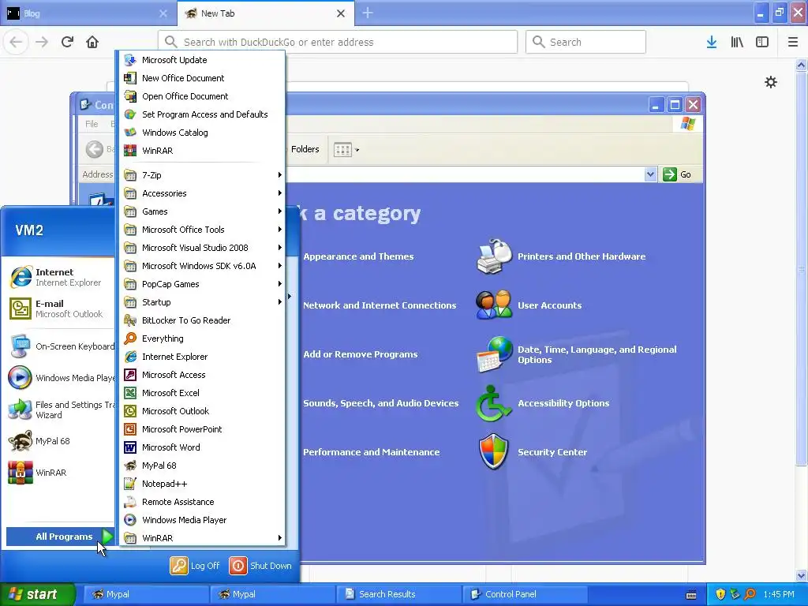
Task: Toggle browser sidebar icon
Action: pyautogui.click(x=762, y=42)
